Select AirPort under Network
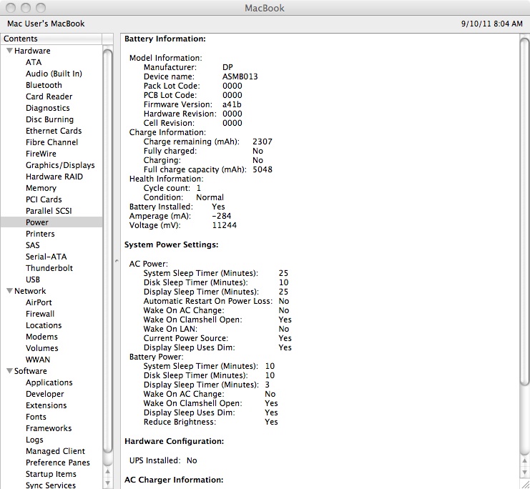Image resolution: width=530 pixels, height=489 pixels. click(x=39, y=302)
